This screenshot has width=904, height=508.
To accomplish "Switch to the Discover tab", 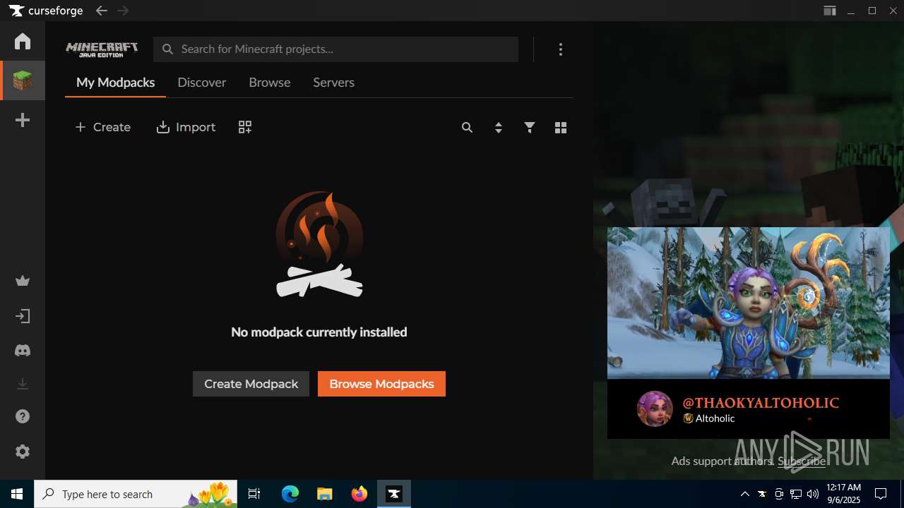I will pos(202,83).
